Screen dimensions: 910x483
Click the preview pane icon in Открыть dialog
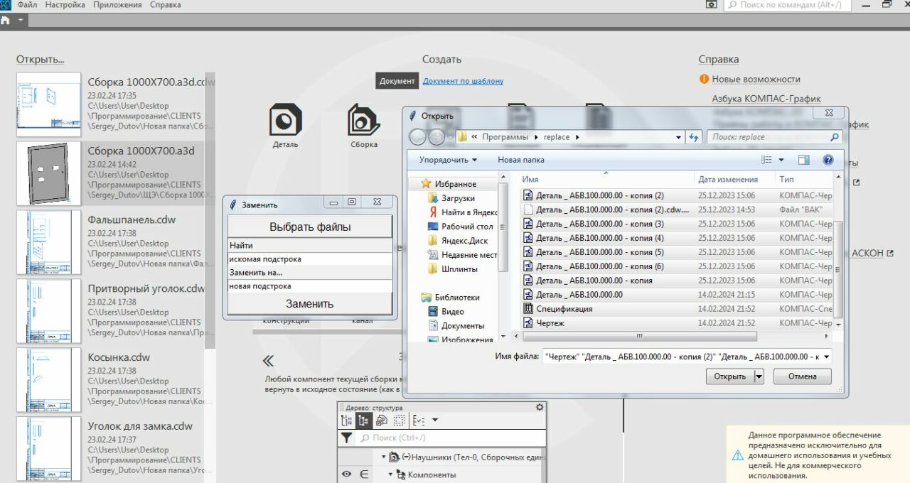click(x=804, y=161)
